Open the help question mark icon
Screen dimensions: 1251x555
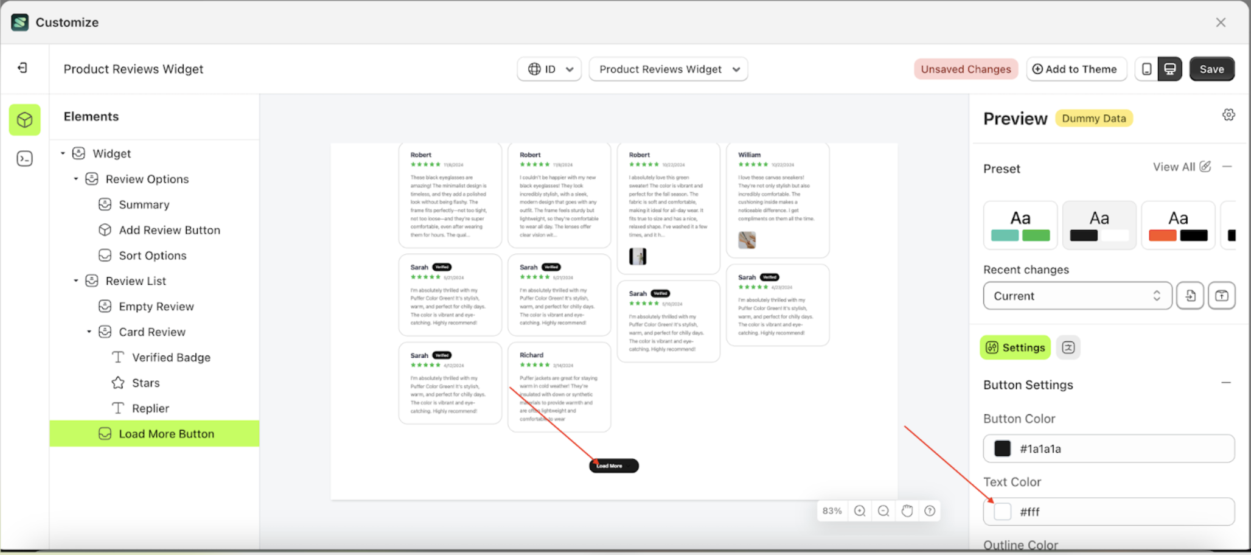click(x=929, y=511)
